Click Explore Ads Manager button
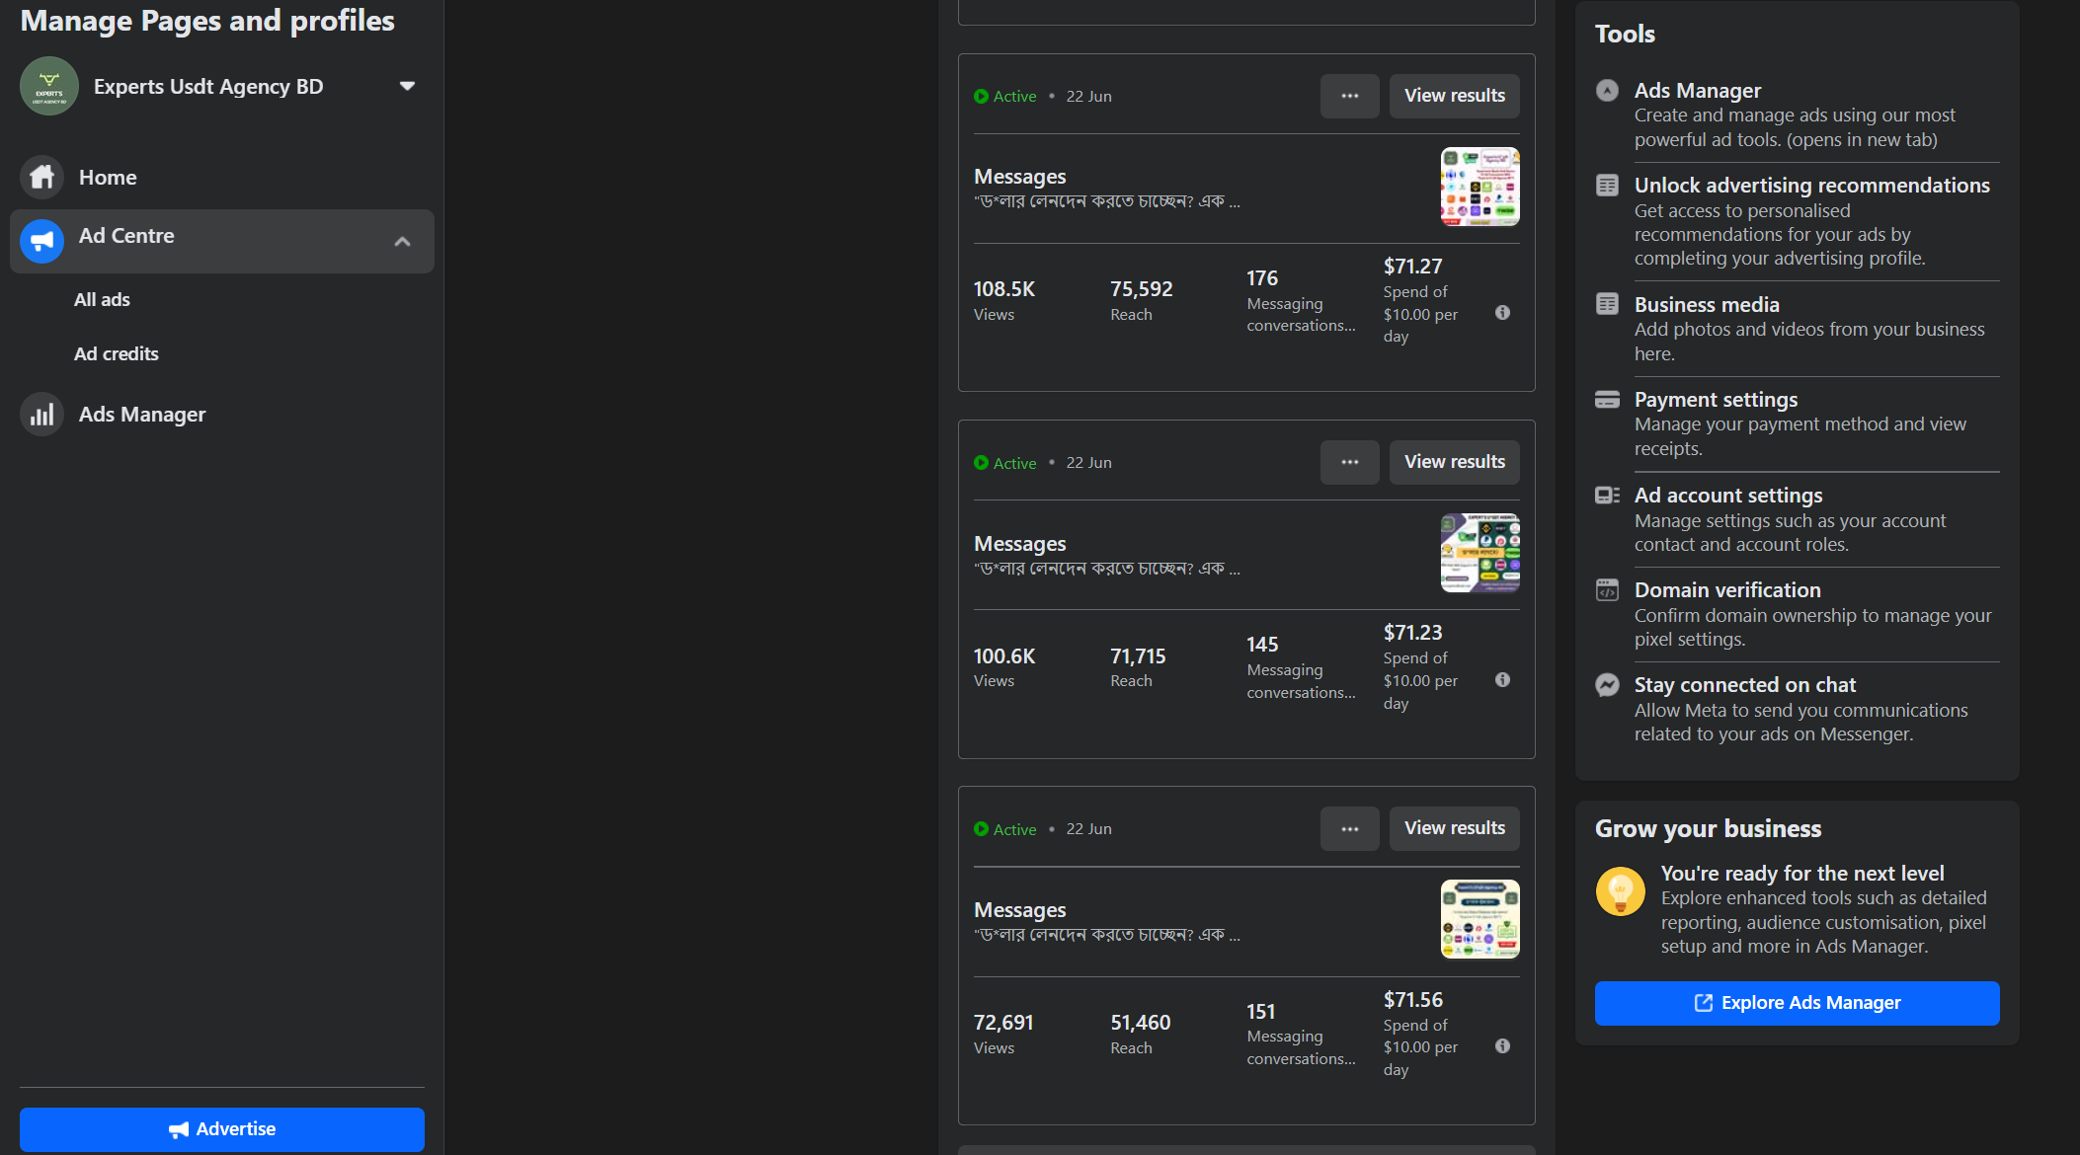2080x1155 pixels. [x=1797, y=1003]
